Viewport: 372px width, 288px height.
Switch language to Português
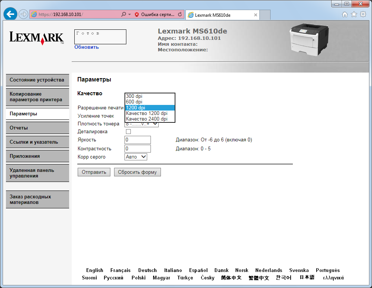point(328,270)
